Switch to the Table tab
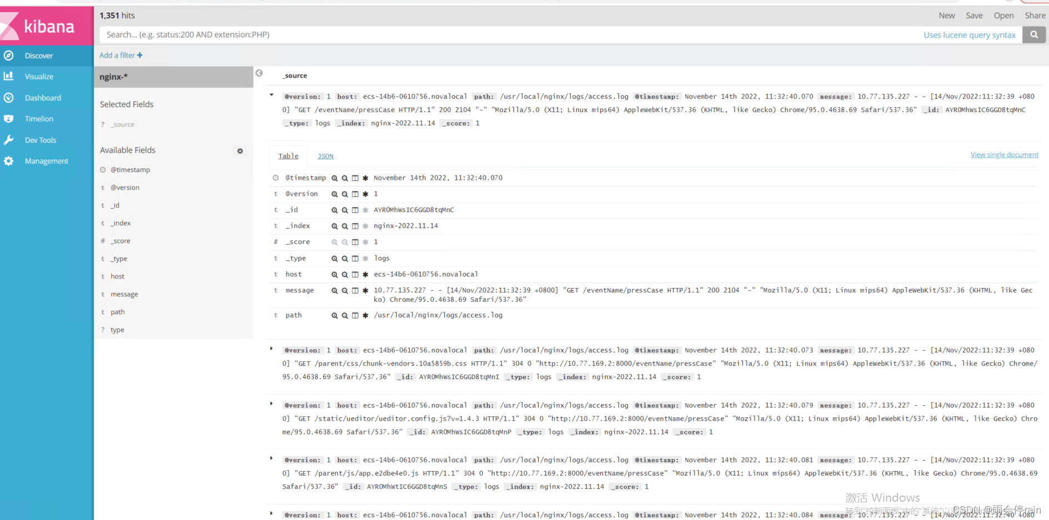 (288, 156)
